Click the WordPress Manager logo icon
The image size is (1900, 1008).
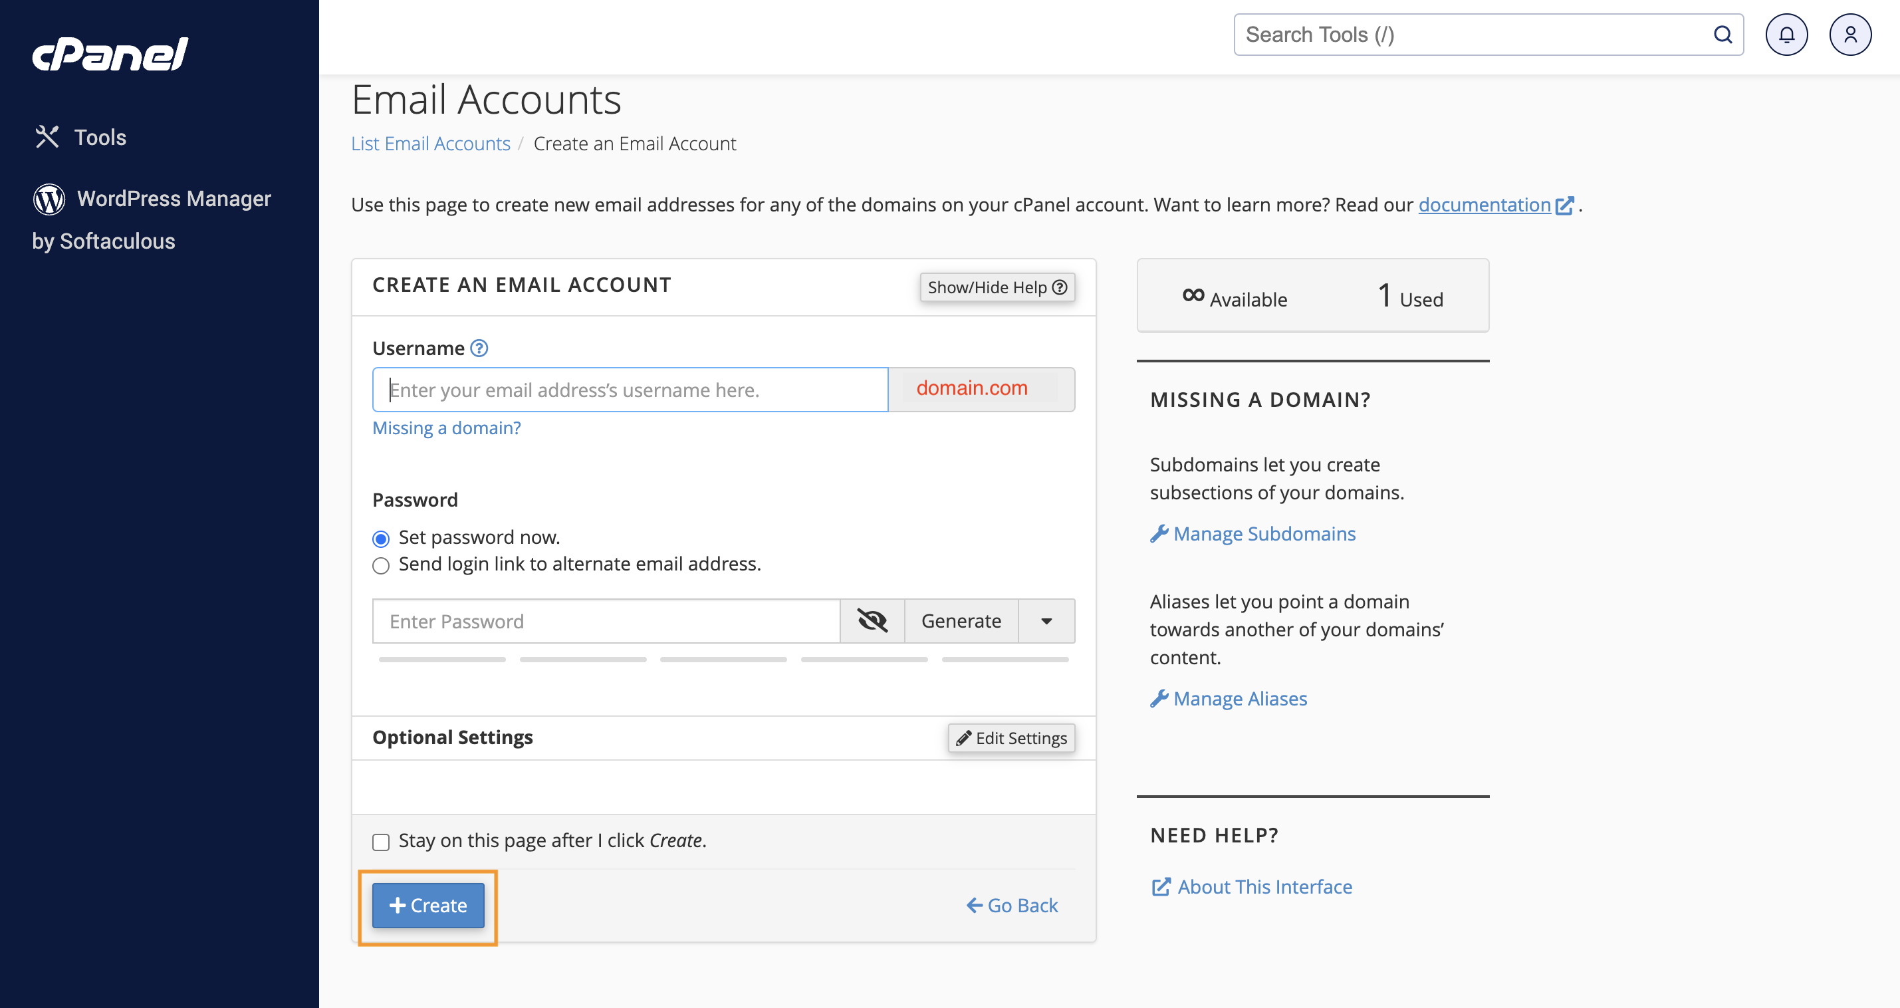click(x=49, y=199)
